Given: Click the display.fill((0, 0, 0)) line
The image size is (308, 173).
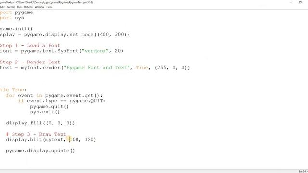Looking at the screenshot, I should coord(40,123).
